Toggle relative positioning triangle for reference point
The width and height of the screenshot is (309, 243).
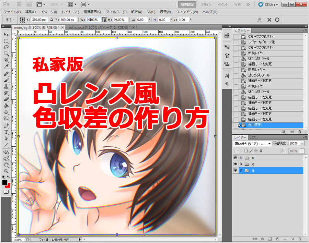click(x=51, y=20)
